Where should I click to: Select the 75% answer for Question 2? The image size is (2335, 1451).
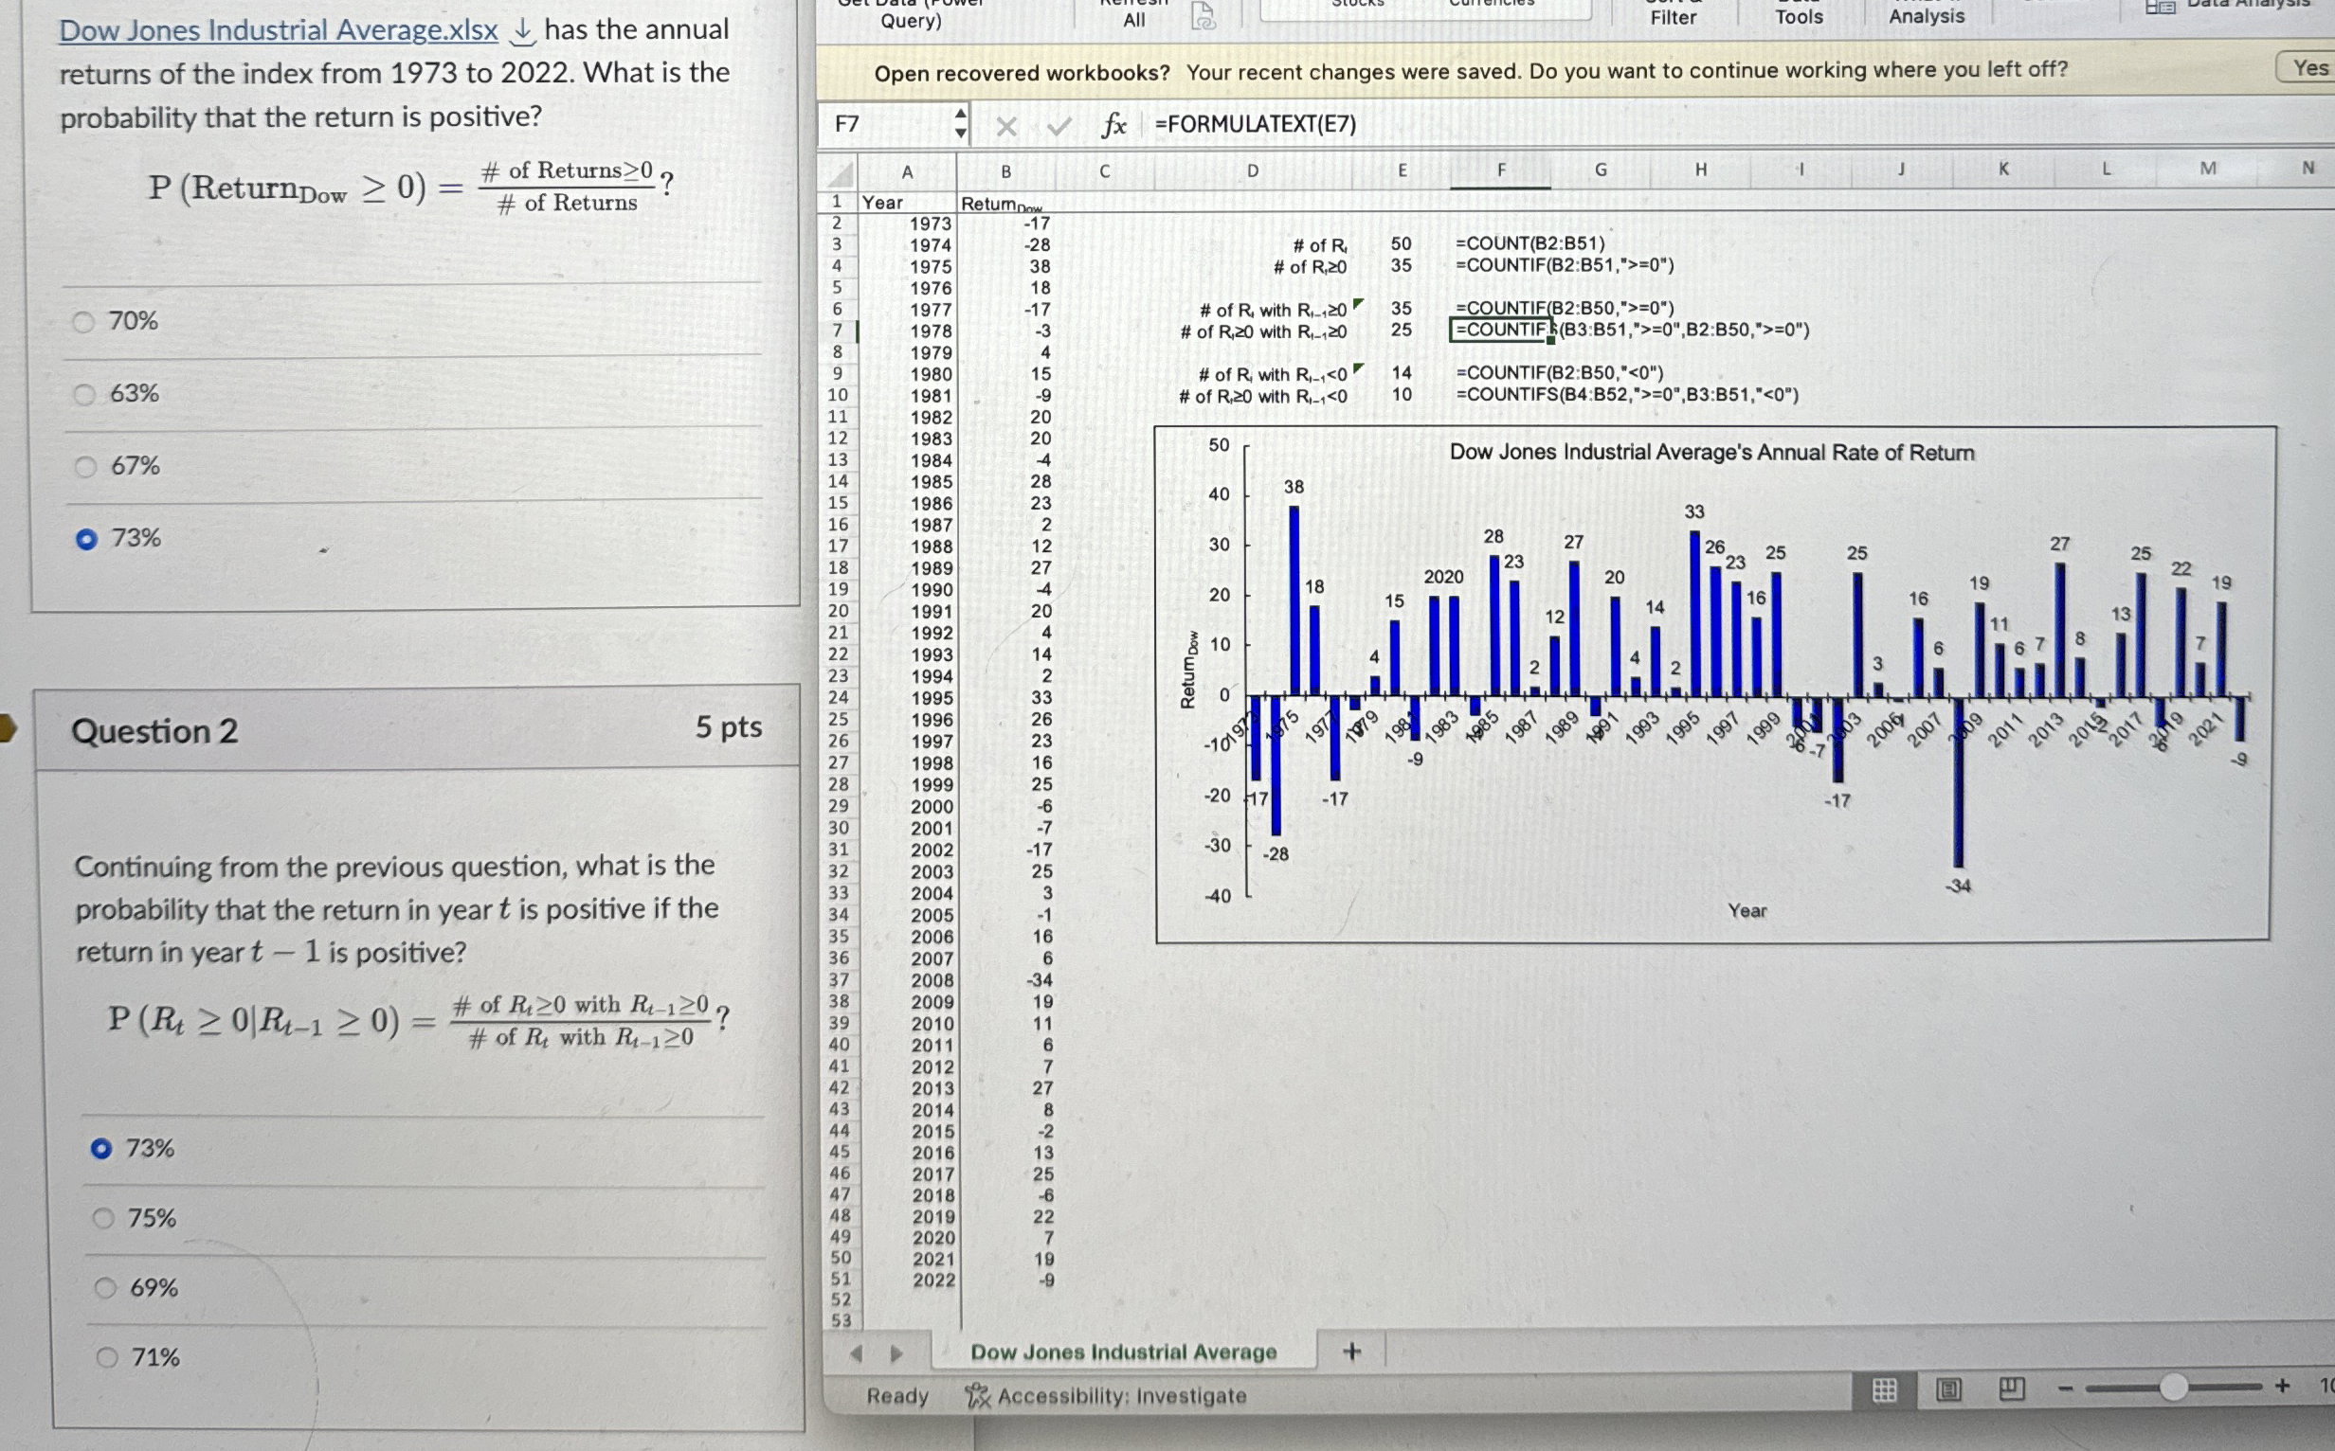pos(102,1219)
